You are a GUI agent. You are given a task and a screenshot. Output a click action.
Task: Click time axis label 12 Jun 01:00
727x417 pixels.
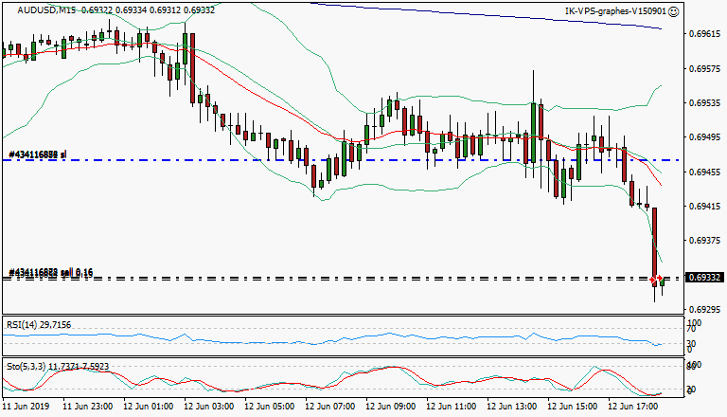[x=148, y=407]
